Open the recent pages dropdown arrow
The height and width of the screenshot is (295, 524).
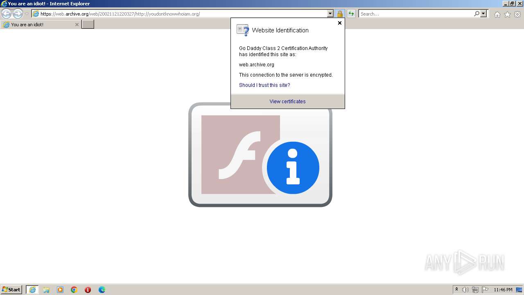click(x=27, y=14)
